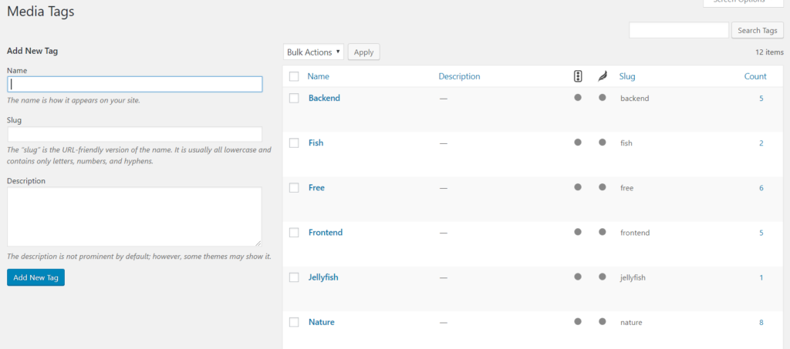Click the Search Tags button
790x349 pixels.
[758, 30]
